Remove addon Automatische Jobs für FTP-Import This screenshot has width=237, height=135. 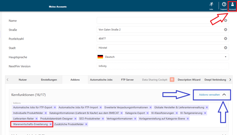[101, 107]
